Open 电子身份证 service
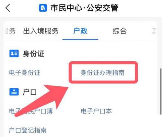162x137 pixels. [x=25, y=73]
